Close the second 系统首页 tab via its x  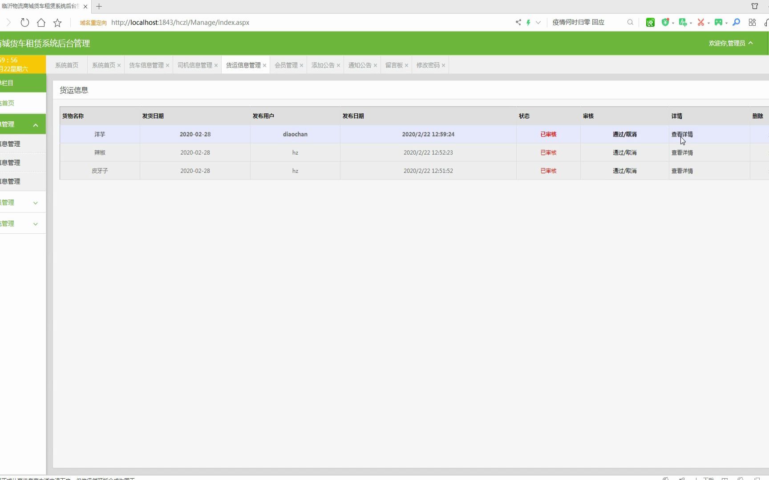click(119, 65)
